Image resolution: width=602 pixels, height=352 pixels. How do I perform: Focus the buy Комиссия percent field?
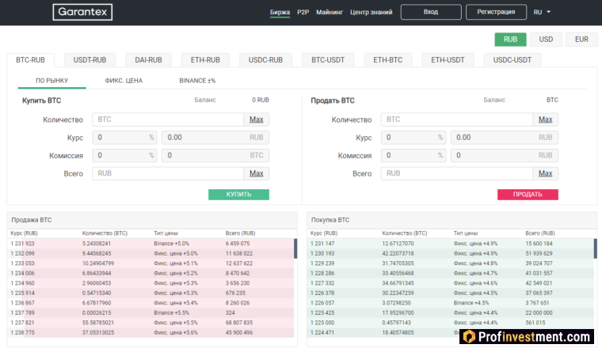coord(124,156)
